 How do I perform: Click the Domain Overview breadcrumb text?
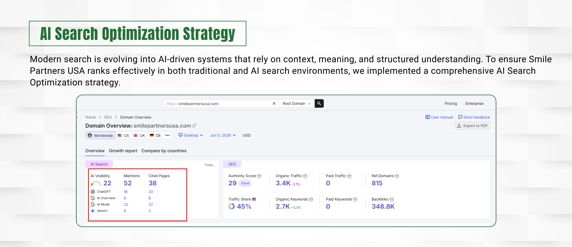pos(136,117)
